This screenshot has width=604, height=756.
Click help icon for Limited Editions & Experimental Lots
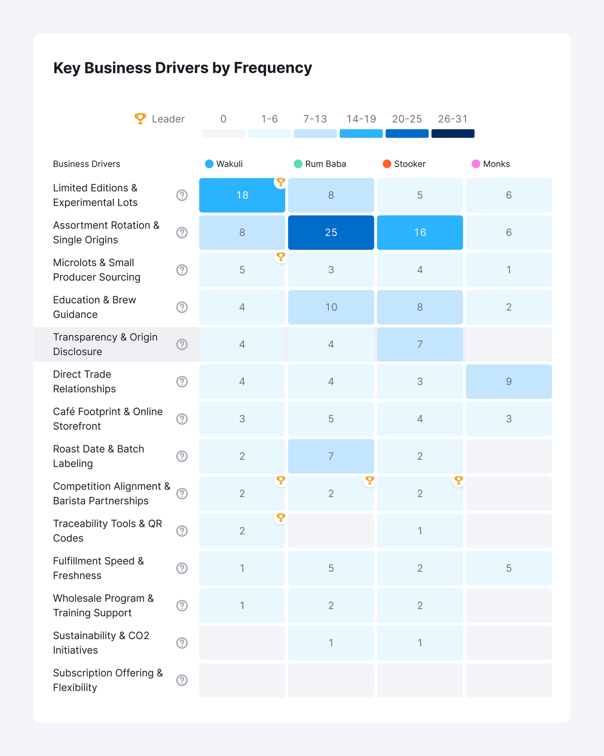[x=182, y=196]
